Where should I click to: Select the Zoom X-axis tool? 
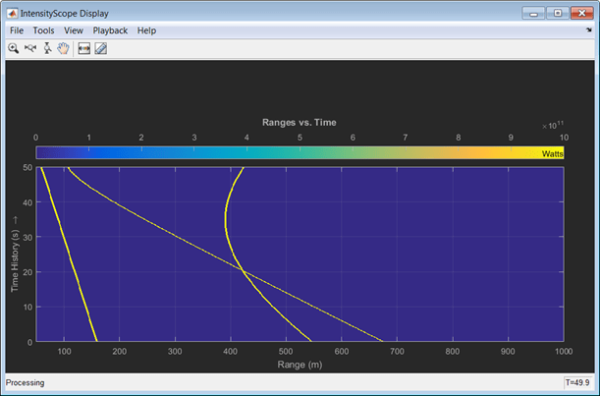point(30,48)
